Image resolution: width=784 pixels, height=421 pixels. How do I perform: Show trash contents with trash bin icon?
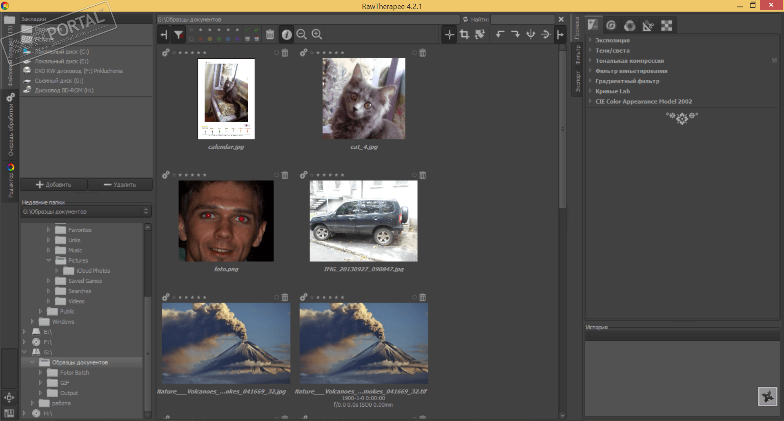[270, 35]
